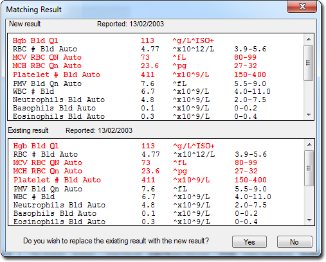Click the Existing result scrollbar thumb
The height and width of the screenshot is (262, 326).
(309, 168)
